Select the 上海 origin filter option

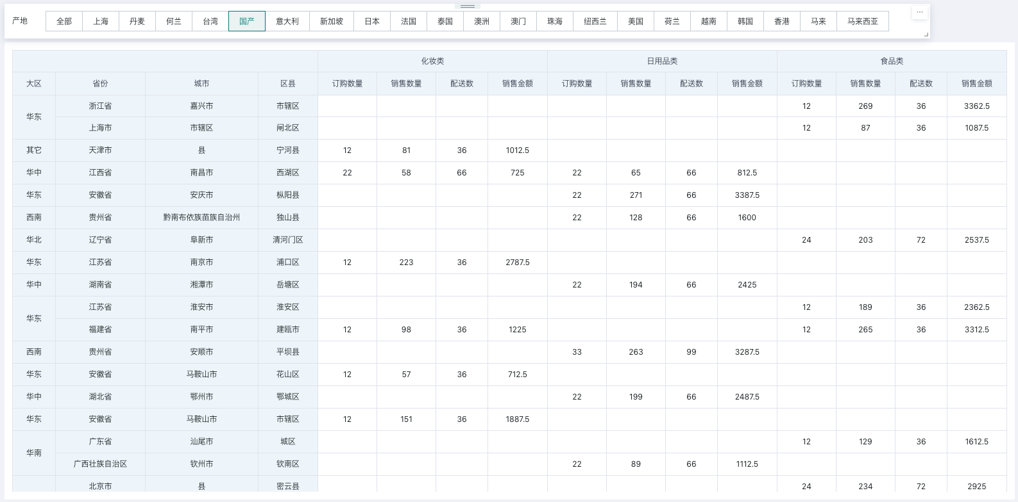click(x=101, y=21)
